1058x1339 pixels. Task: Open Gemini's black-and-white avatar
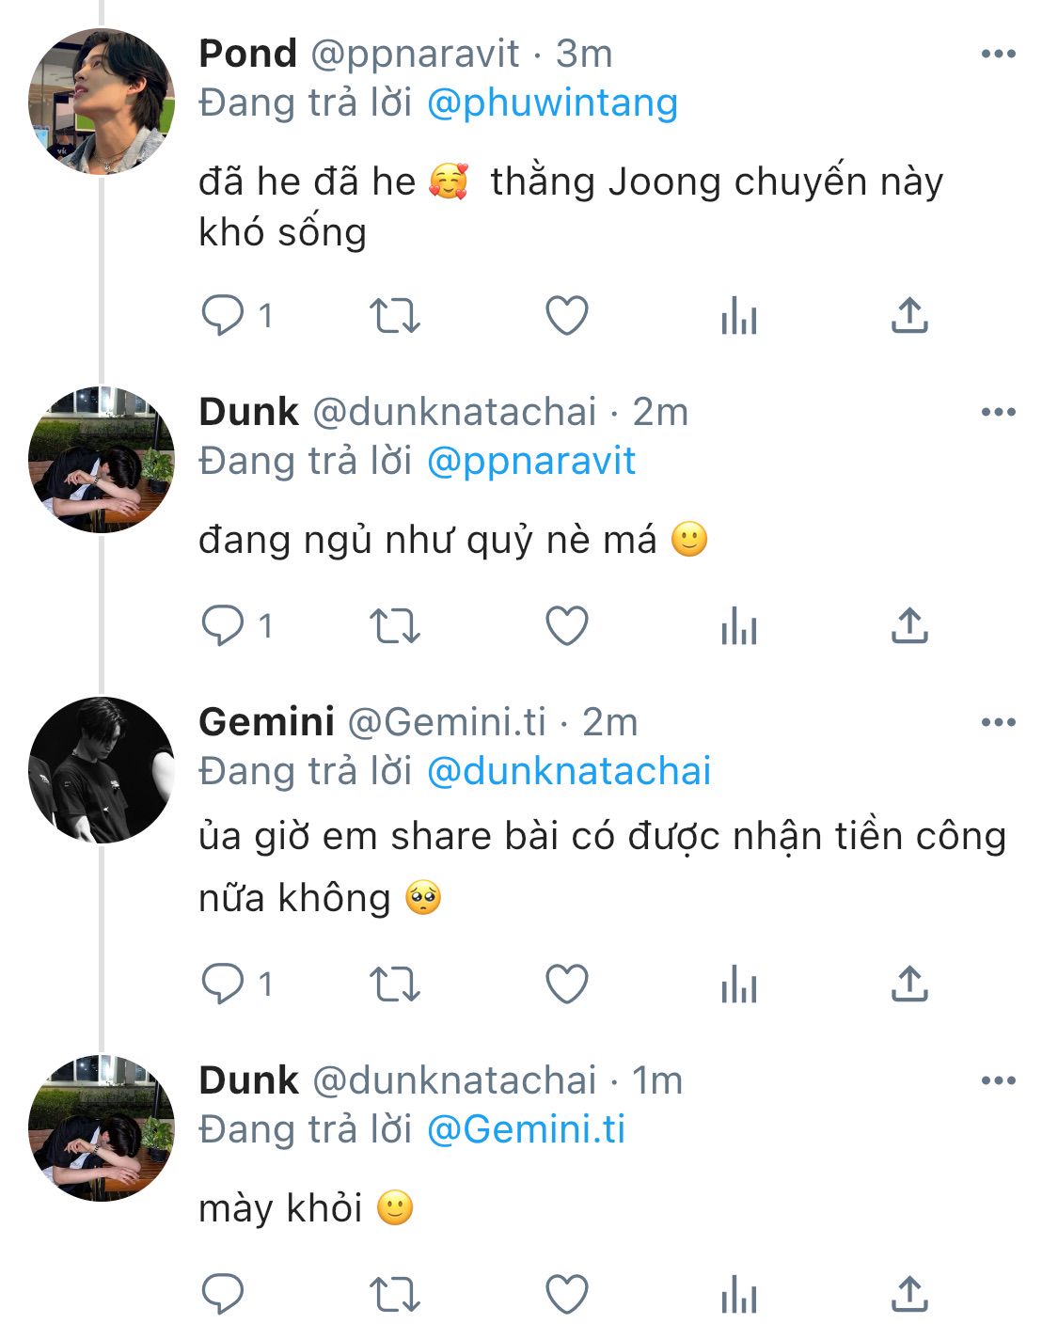pyautogui.click(x=102, y=770)
